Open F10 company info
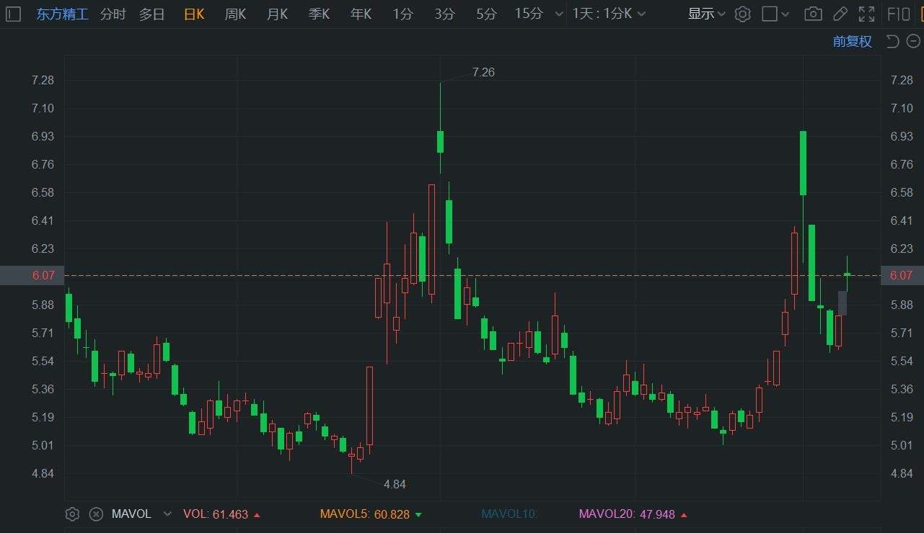924x533 pixels. pos(899,14)
